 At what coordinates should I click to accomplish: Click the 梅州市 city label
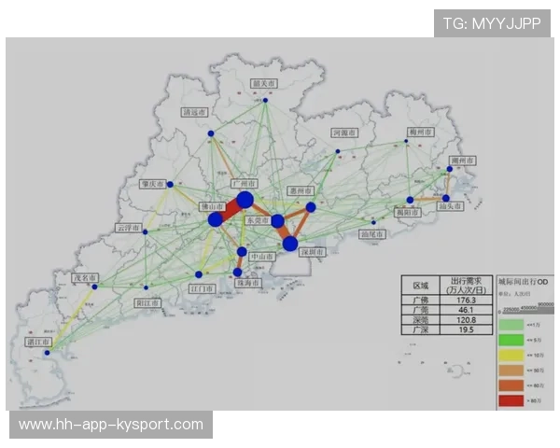420,133
